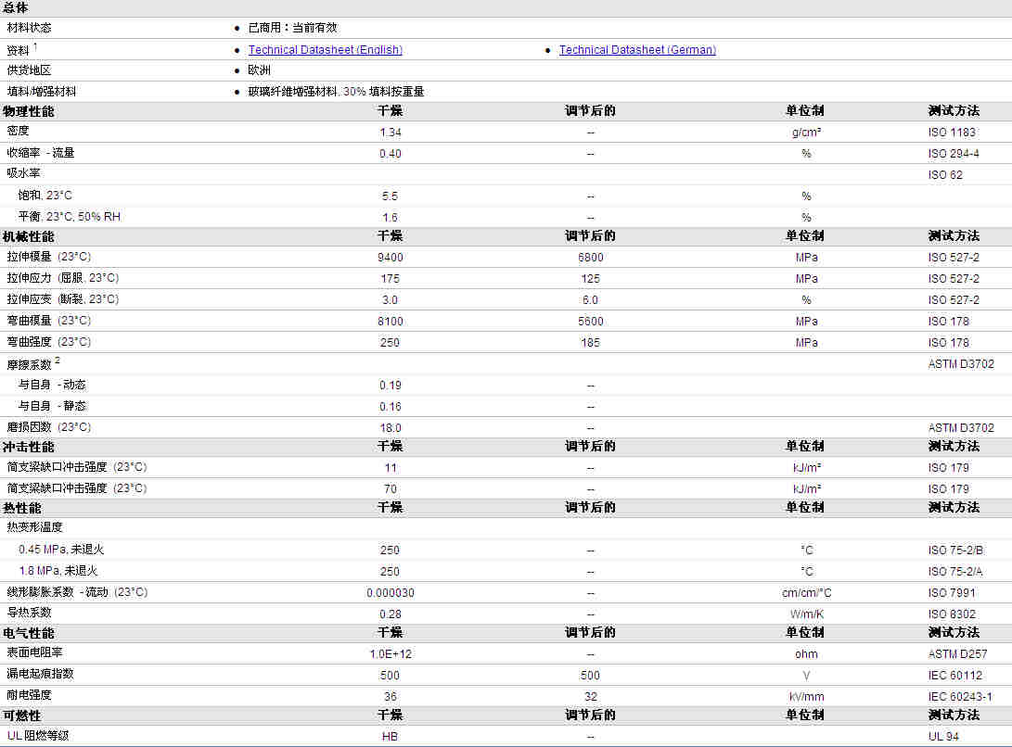Select wear factor value 18.0
The width and height of the screenshot is (1012, 747).
point(390,427)
